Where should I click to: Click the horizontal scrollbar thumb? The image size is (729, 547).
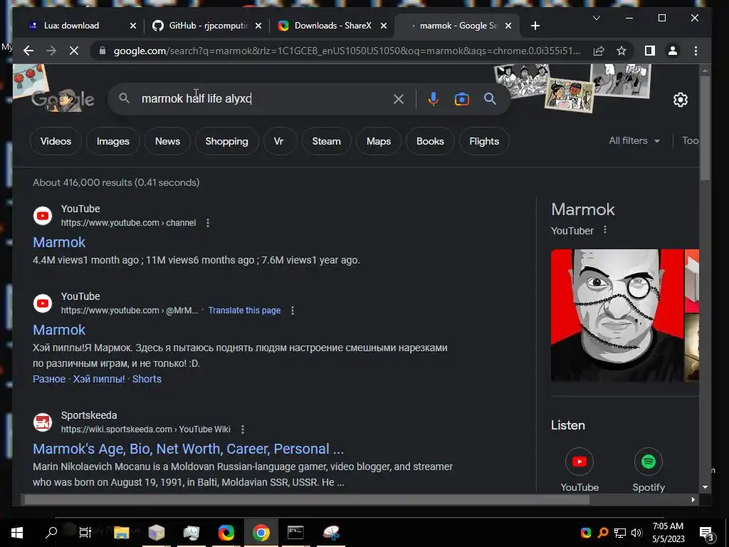[307, 499]
